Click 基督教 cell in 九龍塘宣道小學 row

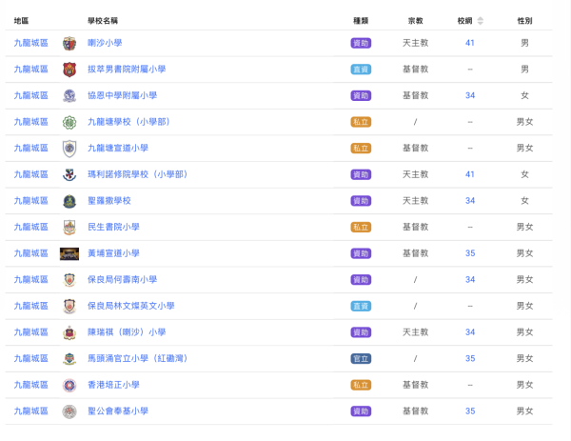[x=416, y=148]
